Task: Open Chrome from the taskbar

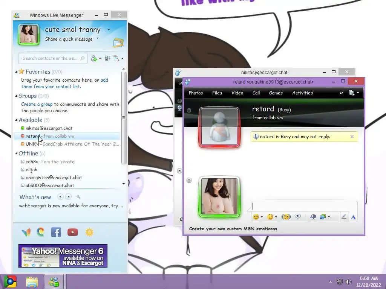Action: 10,281
